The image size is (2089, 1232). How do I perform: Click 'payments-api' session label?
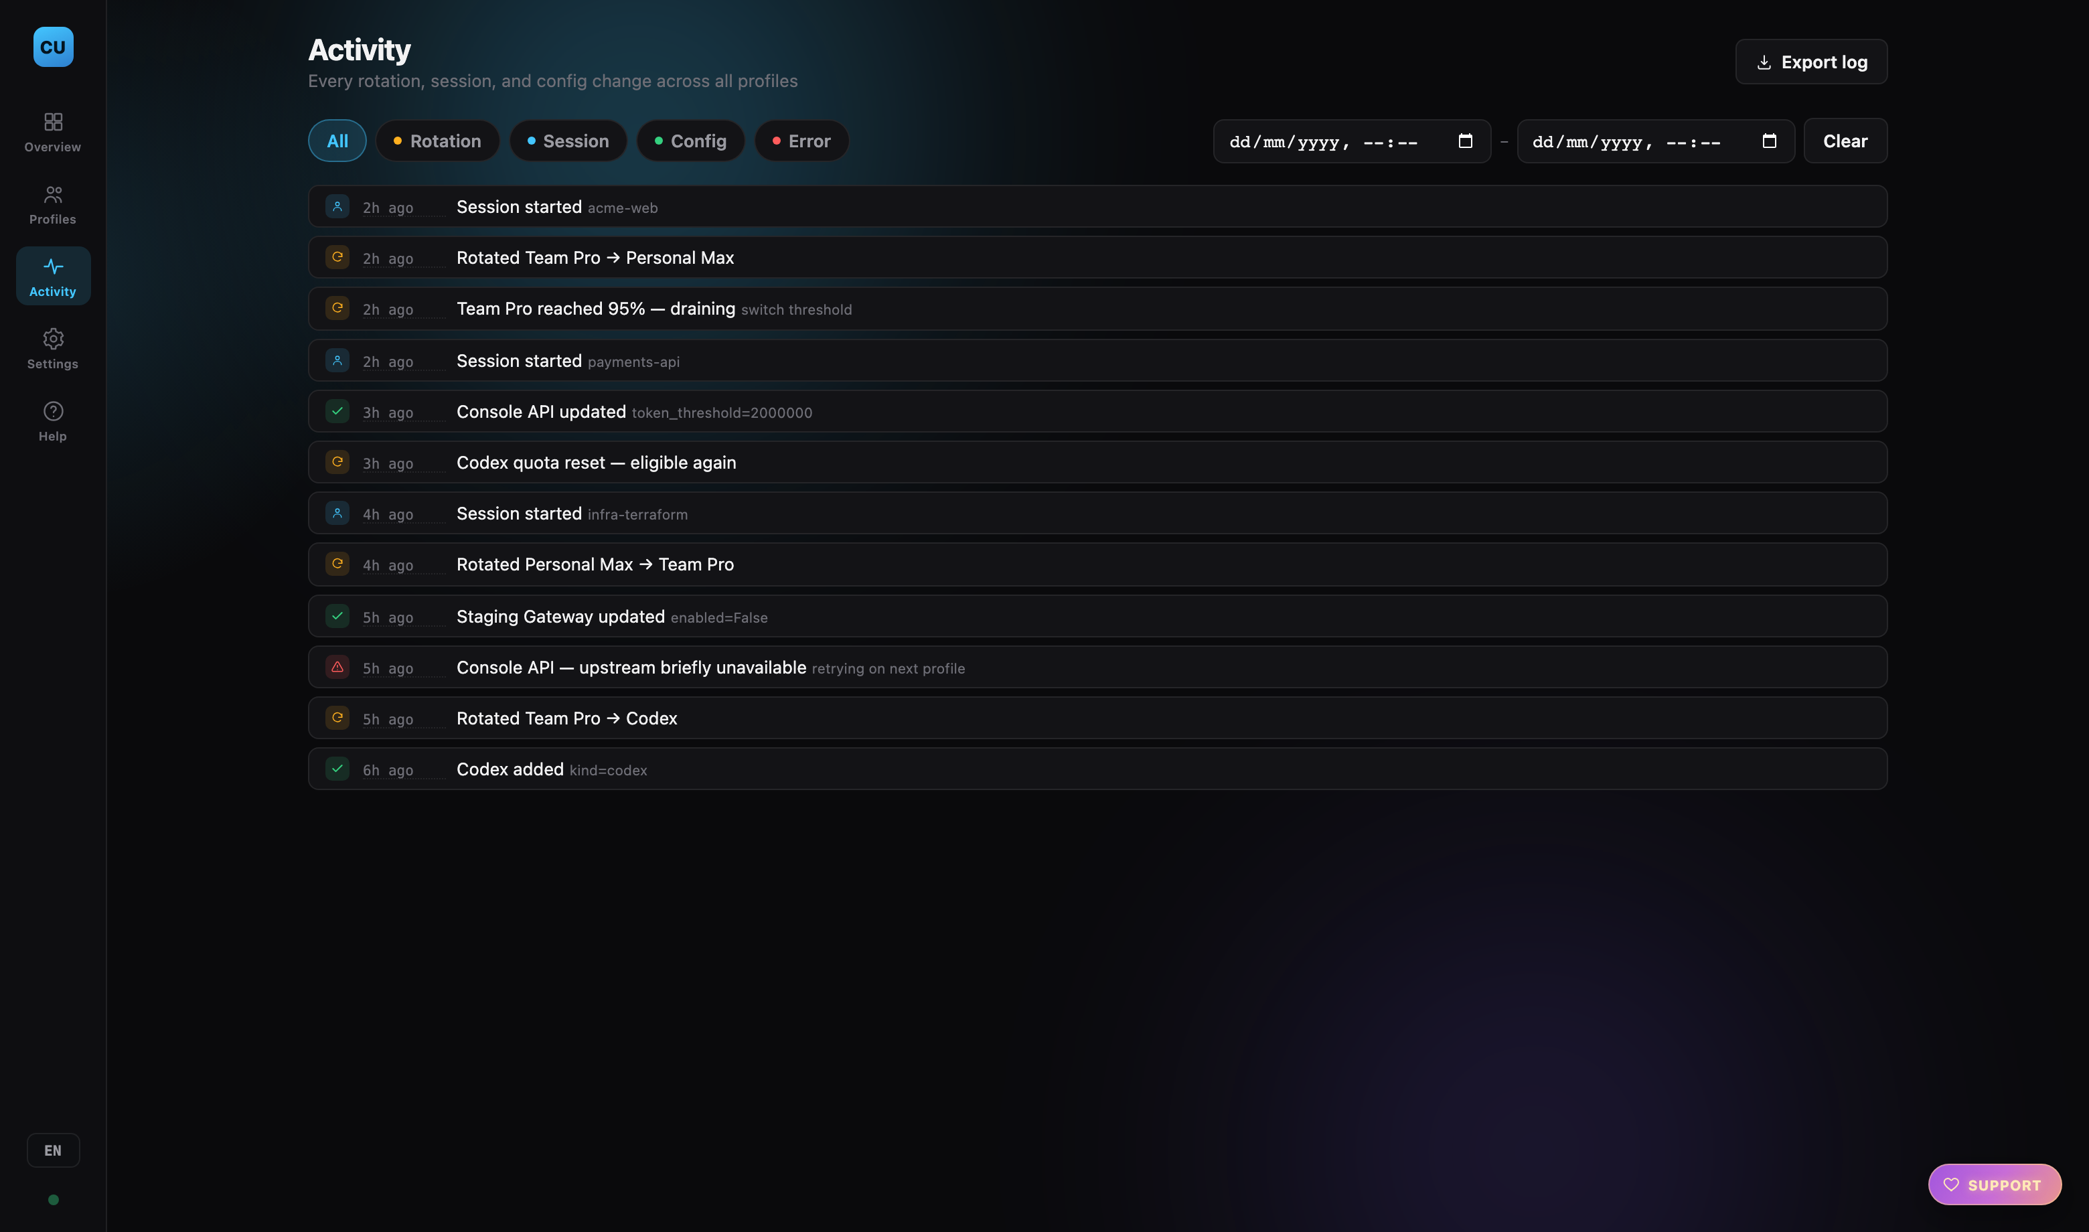pos(633,362)
